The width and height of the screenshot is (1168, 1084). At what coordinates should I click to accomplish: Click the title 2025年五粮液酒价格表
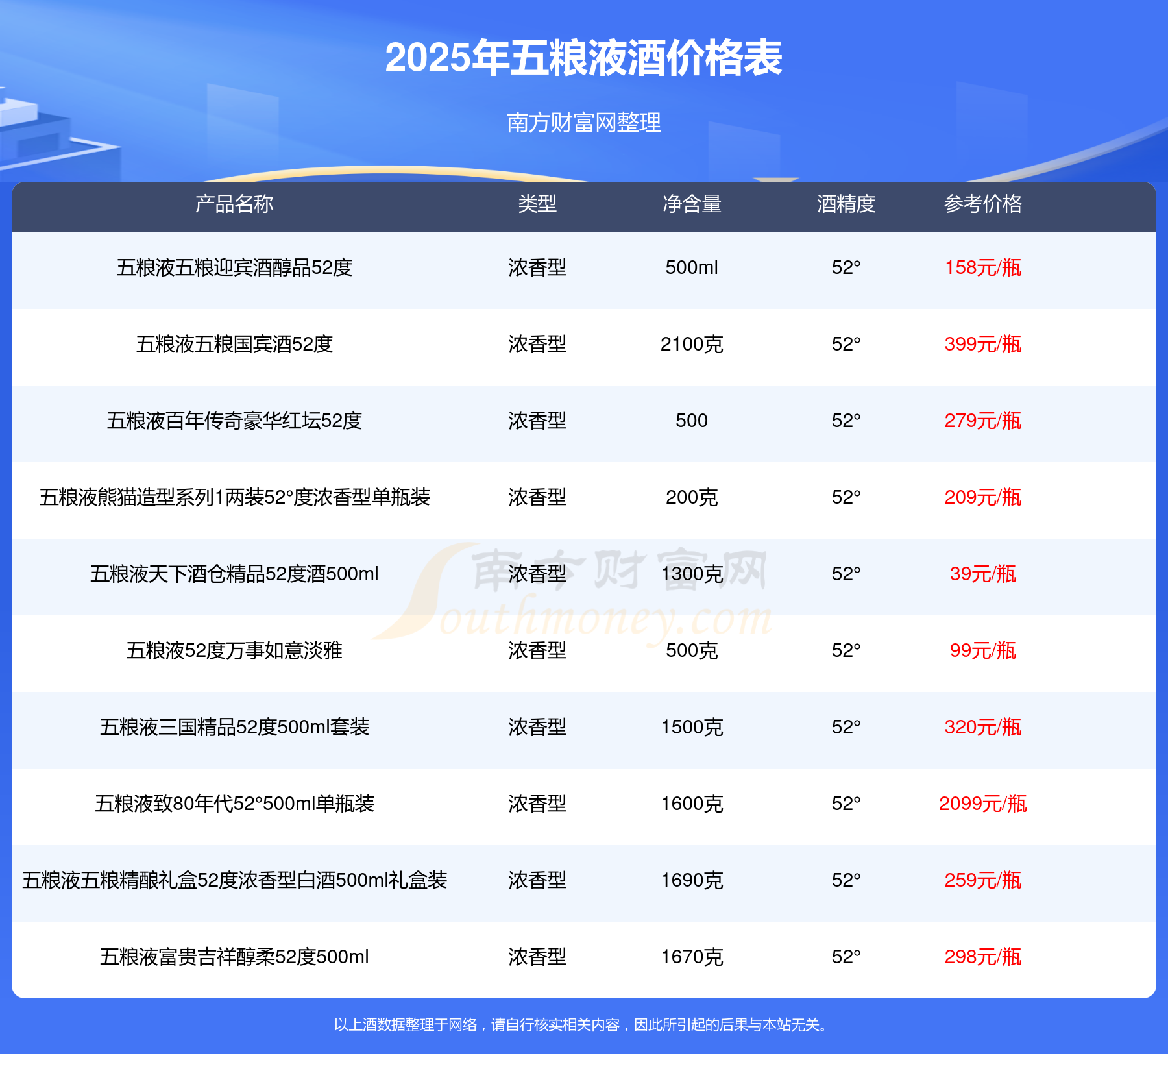coord(584,58)
